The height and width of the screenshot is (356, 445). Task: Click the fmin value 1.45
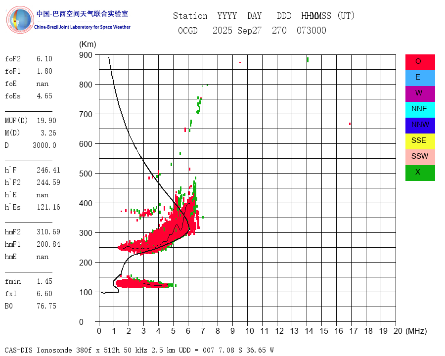(44, 281)
